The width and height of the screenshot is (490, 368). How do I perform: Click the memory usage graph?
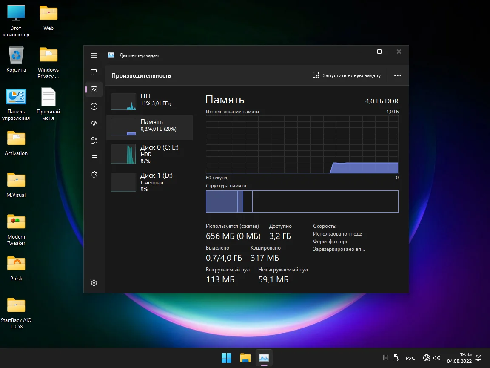(x=302, y=144)
